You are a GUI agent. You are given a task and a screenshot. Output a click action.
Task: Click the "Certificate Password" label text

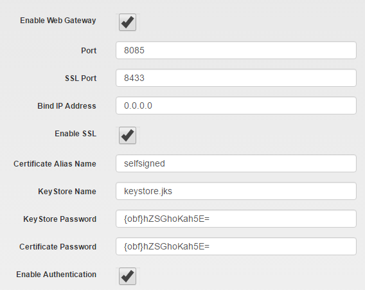point(58,247)
